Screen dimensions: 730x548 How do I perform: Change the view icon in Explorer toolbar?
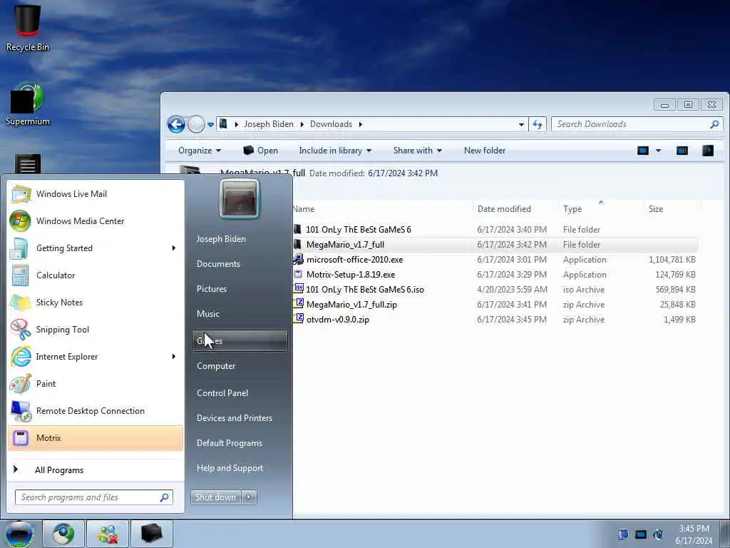click(643, 151)
